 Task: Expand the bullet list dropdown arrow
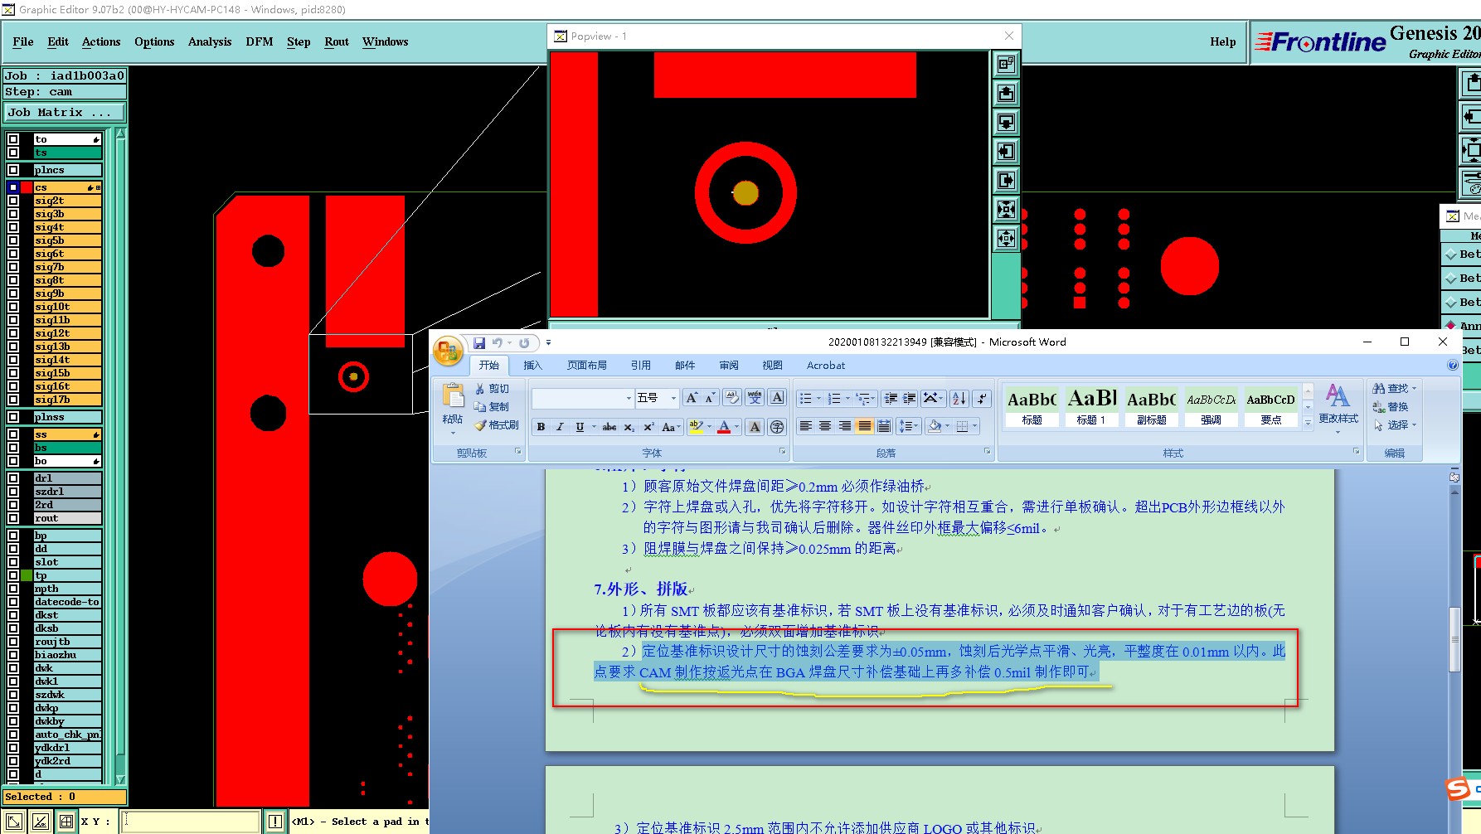[818, 398]
